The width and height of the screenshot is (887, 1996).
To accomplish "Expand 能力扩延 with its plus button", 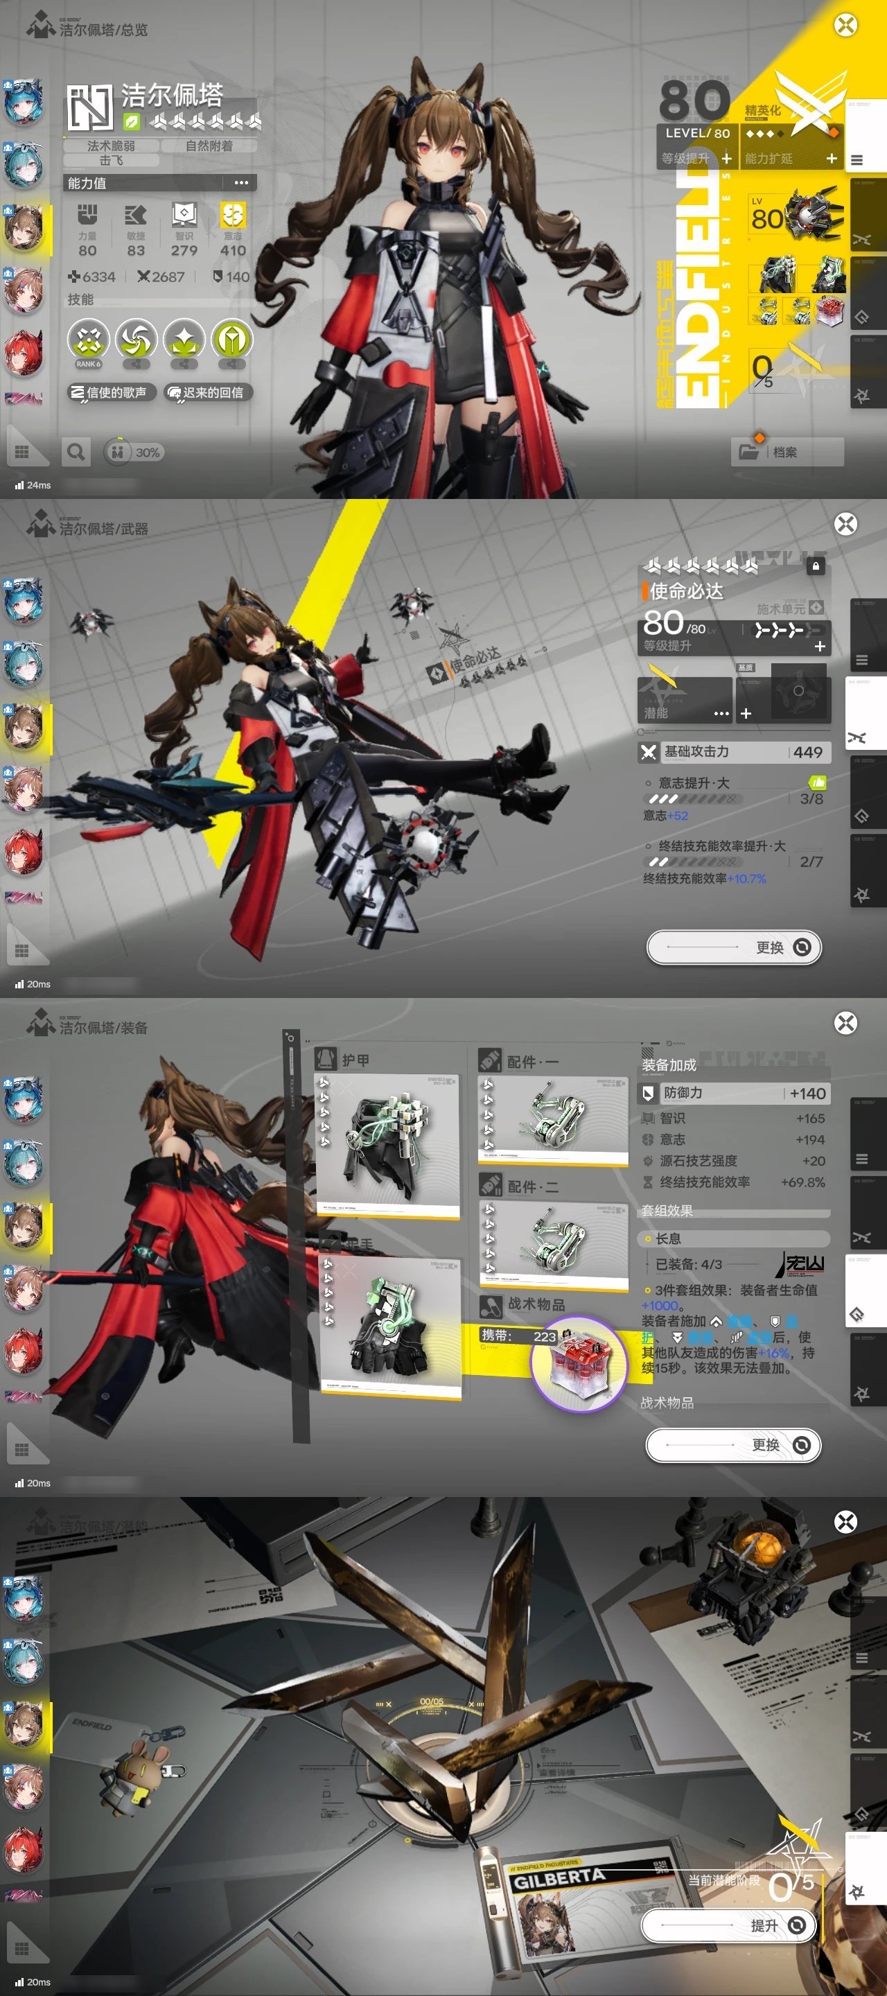I will coord(832,159).
